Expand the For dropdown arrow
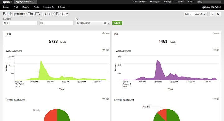This screenshot has height=121, width=224. coord(108,23)
